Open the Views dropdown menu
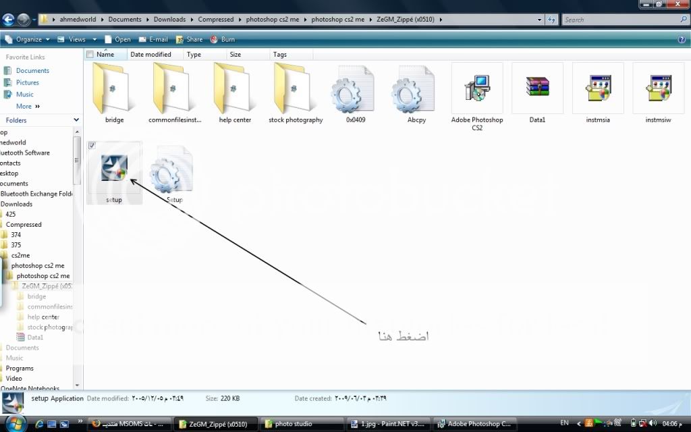 point(77,39)
